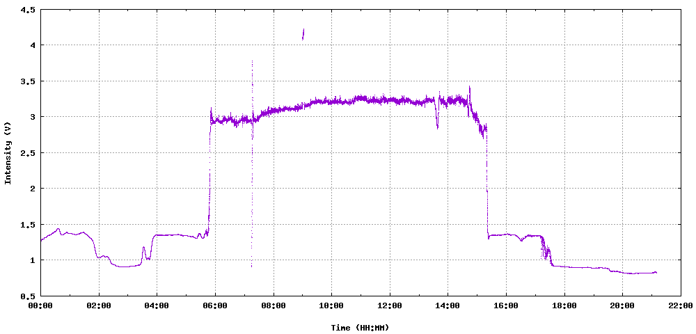696x334 pixels.
Task: Click the vertical dotted spike line after 07:00
Action: (252, 167)
